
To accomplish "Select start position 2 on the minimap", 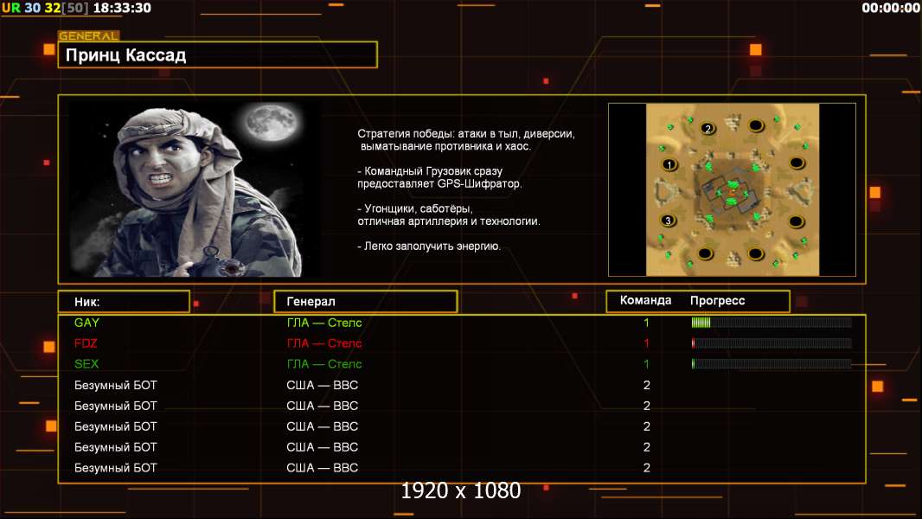I will pyautogui.click(x=708, y=129).
